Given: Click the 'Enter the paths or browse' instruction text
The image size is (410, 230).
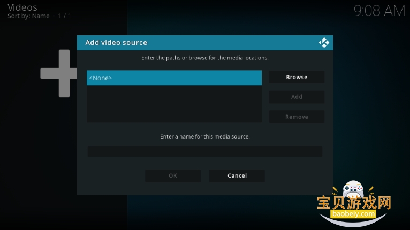Looking at the screenshot, I should 205,58.
